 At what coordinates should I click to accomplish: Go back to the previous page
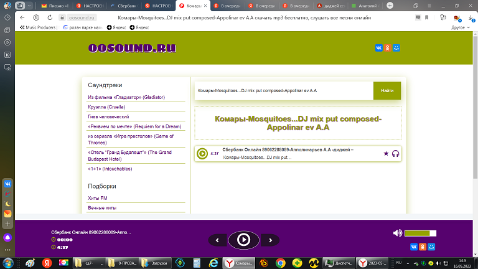click(22, 17)
